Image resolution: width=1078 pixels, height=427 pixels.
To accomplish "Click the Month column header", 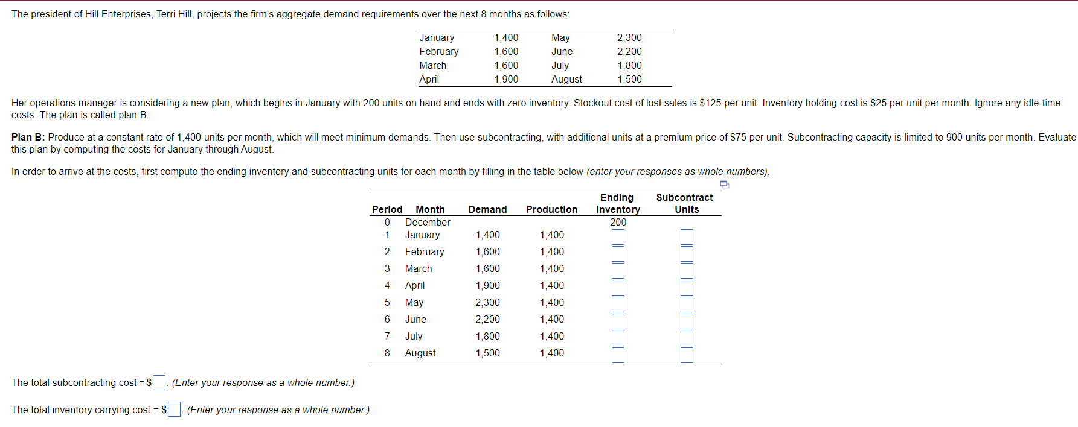I will point(430,209).
